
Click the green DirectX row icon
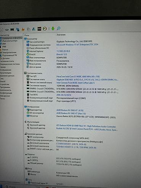click(27, 54)
